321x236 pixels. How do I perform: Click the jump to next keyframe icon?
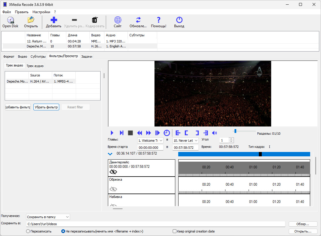[157, 133]
